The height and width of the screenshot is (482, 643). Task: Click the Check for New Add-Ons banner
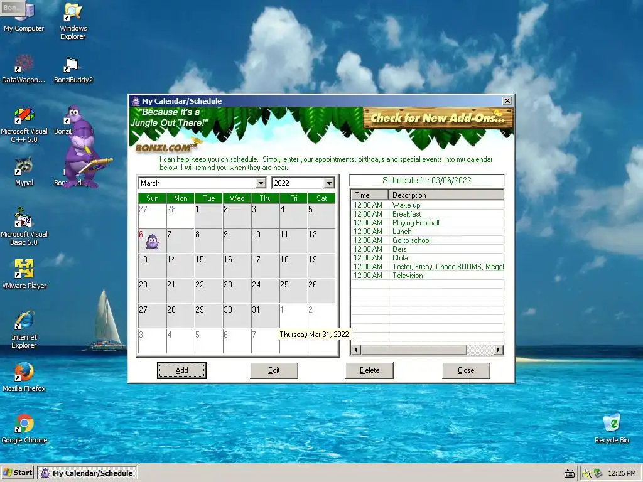tap(438, 119)
